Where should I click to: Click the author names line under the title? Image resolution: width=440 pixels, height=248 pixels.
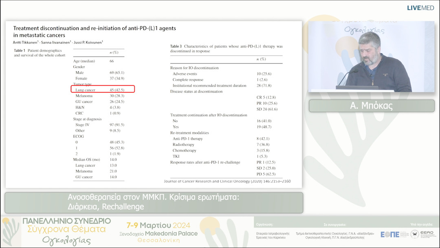tap(58, 42)
